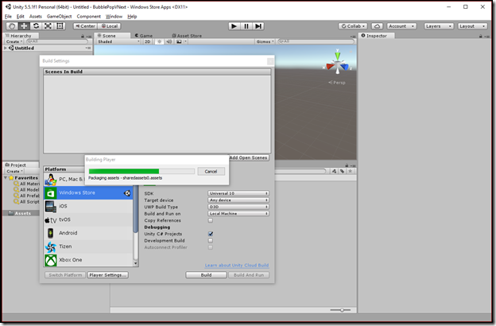Select the Rect transform tool
The image size is (496, 326).
tap(60, 26)
